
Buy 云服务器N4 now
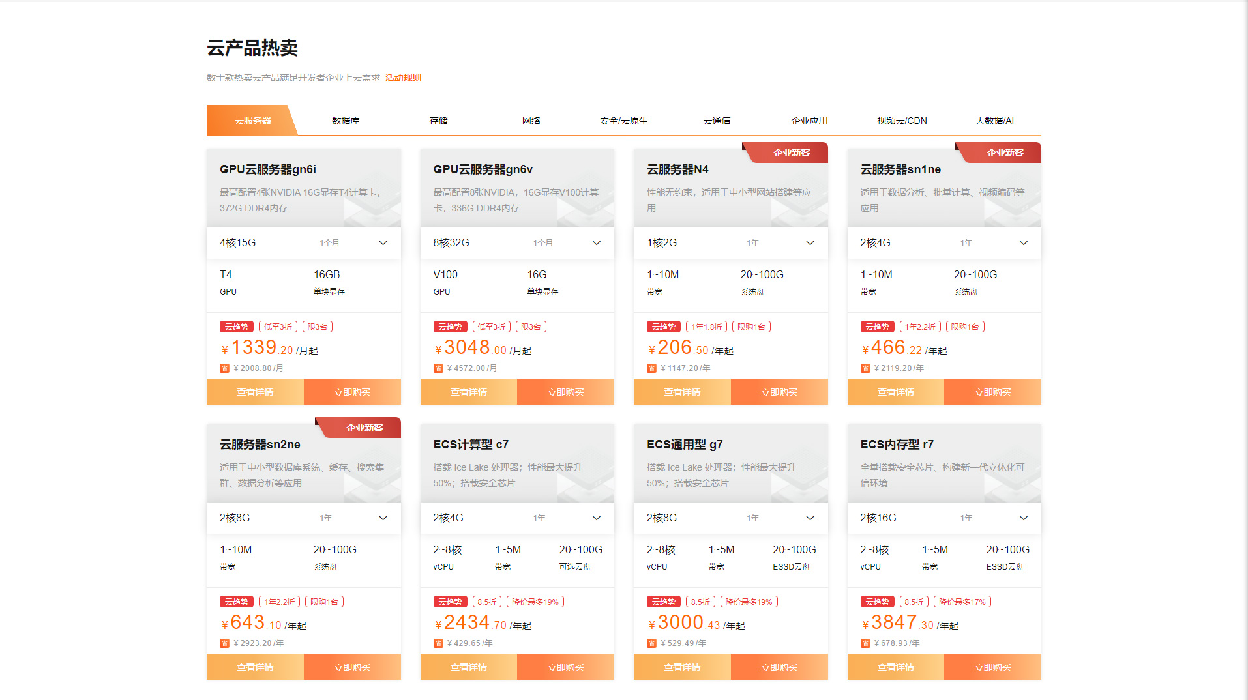779,392
